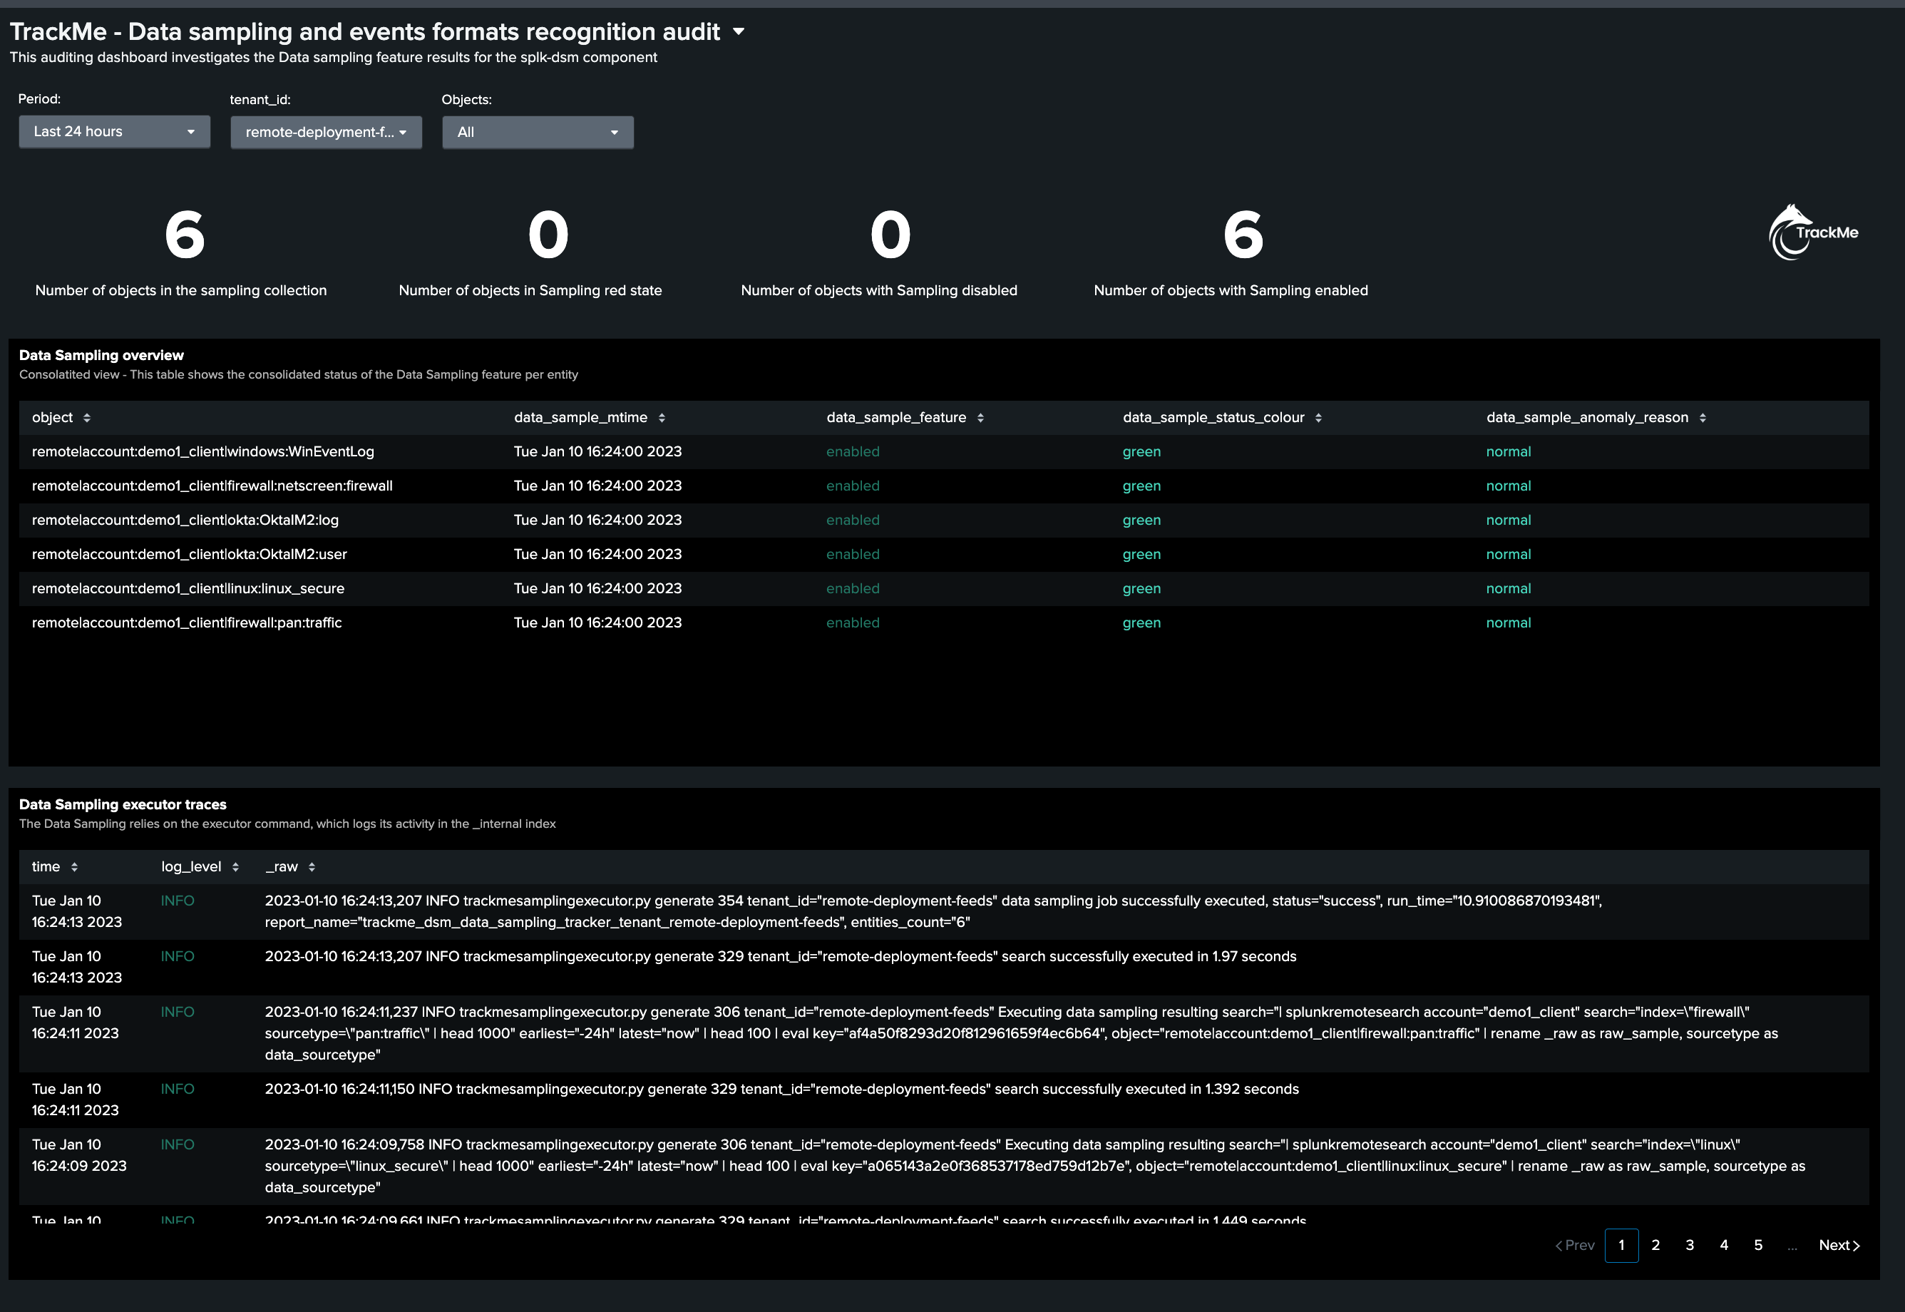Sort by data_sample_feature column icon

980,418
